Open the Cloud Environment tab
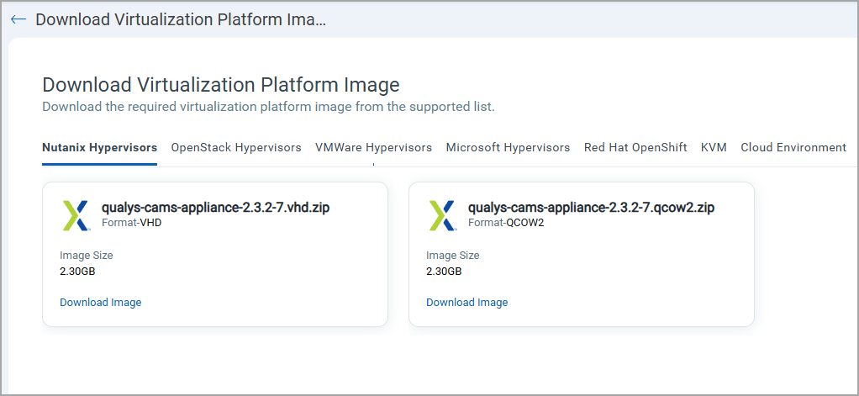 793,147
